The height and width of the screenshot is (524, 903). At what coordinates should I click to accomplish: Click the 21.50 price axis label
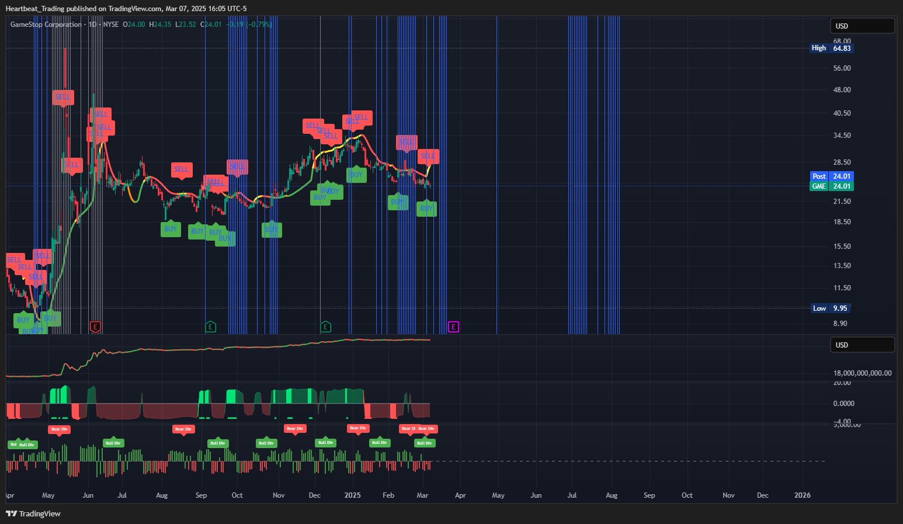pos(842,202)
